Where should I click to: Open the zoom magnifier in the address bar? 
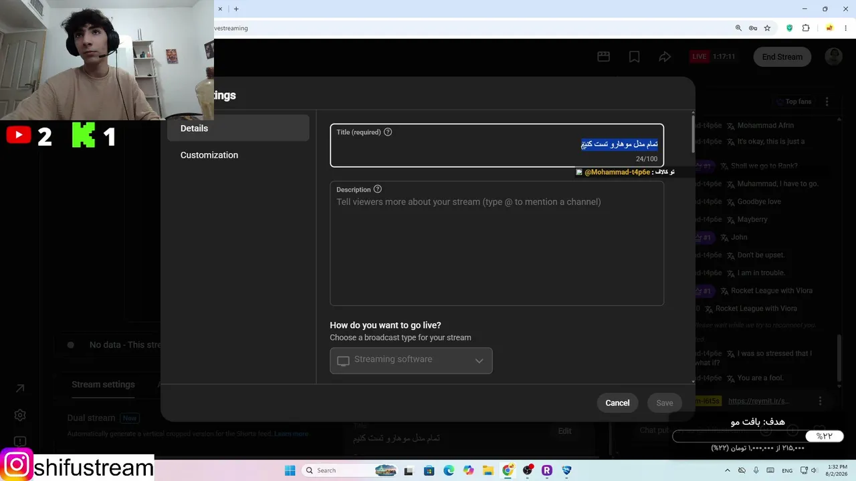coord(738,28)
